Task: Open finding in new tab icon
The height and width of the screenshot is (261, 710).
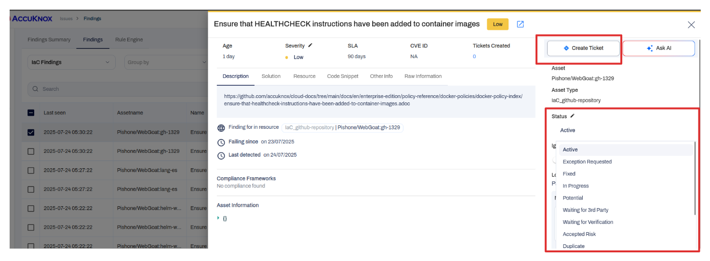Action: 520,24
